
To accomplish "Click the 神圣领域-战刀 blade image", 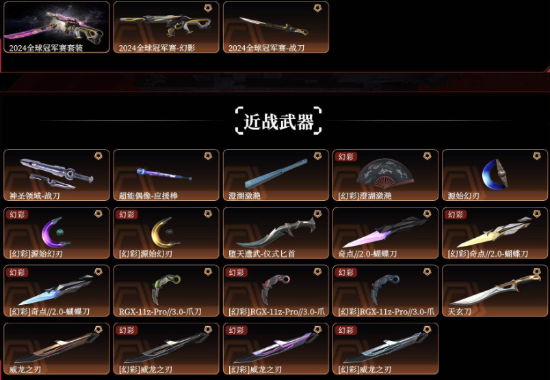I will pos(57,174).
